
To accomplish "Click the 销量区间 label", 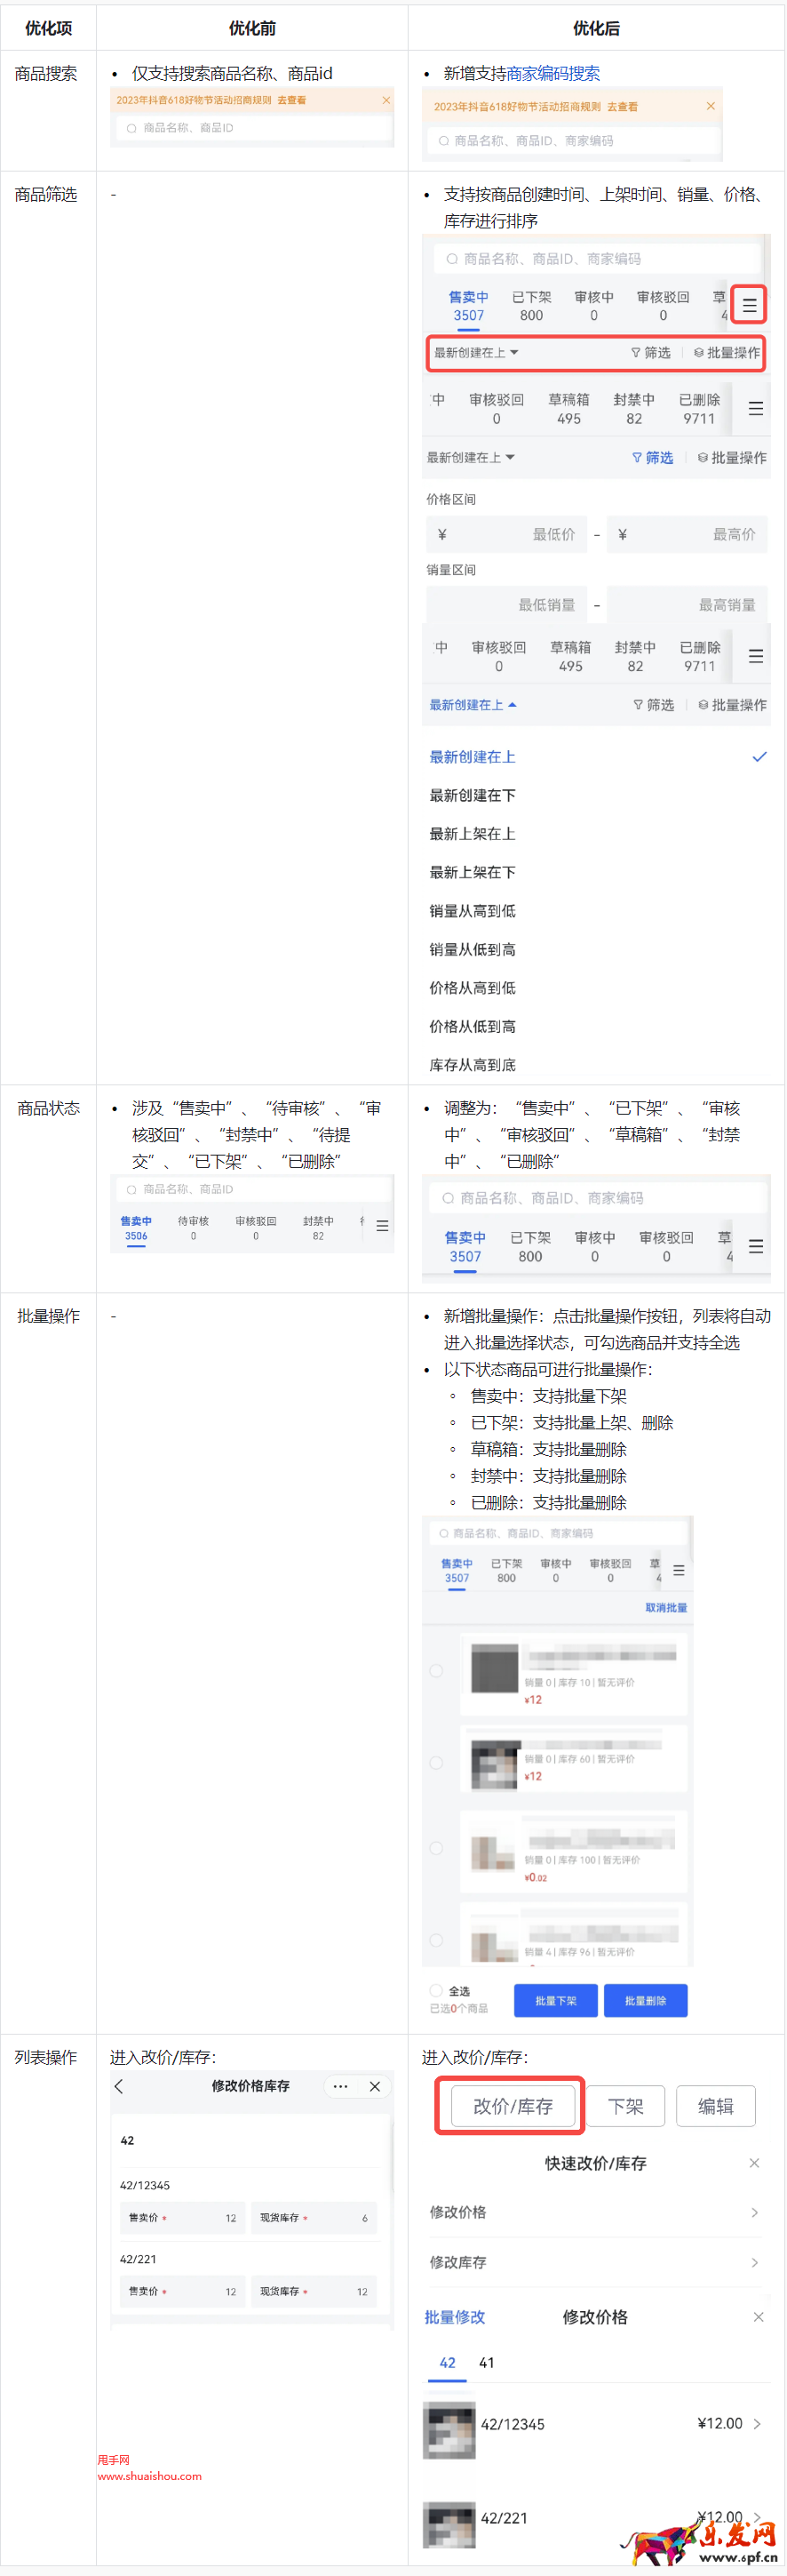I will point(451,570).
